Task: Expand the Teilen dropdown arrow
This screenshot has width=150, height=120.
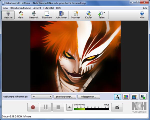Action: pyautogui.click(x=104, y=13)
